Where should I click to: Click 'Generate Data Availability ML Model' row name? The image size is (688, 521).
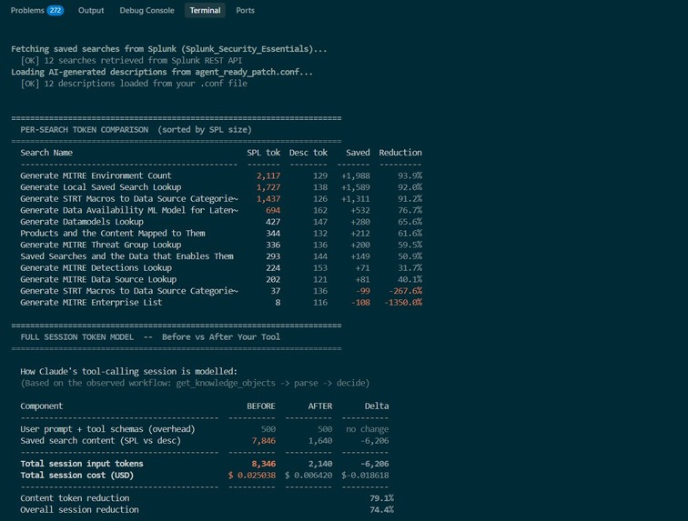[x=129, y=210]
